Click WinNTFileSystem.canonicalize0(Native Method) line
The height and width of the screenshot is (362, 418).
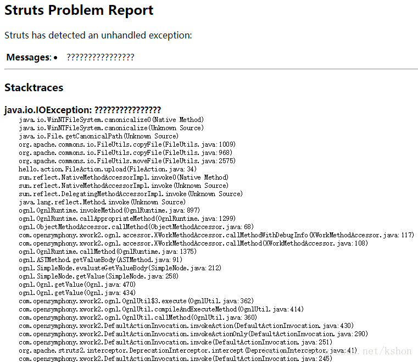coord(111,120)
